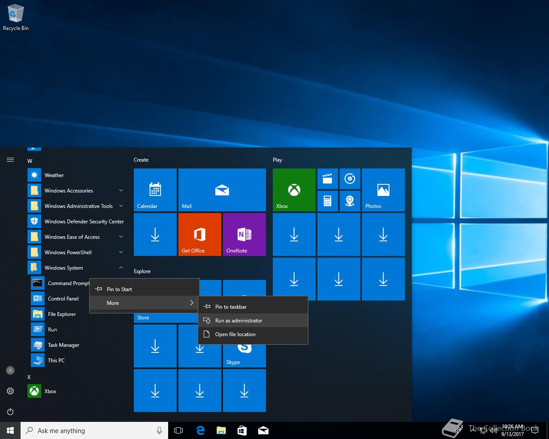Click the Play group heading

click(x=278, y=159)
